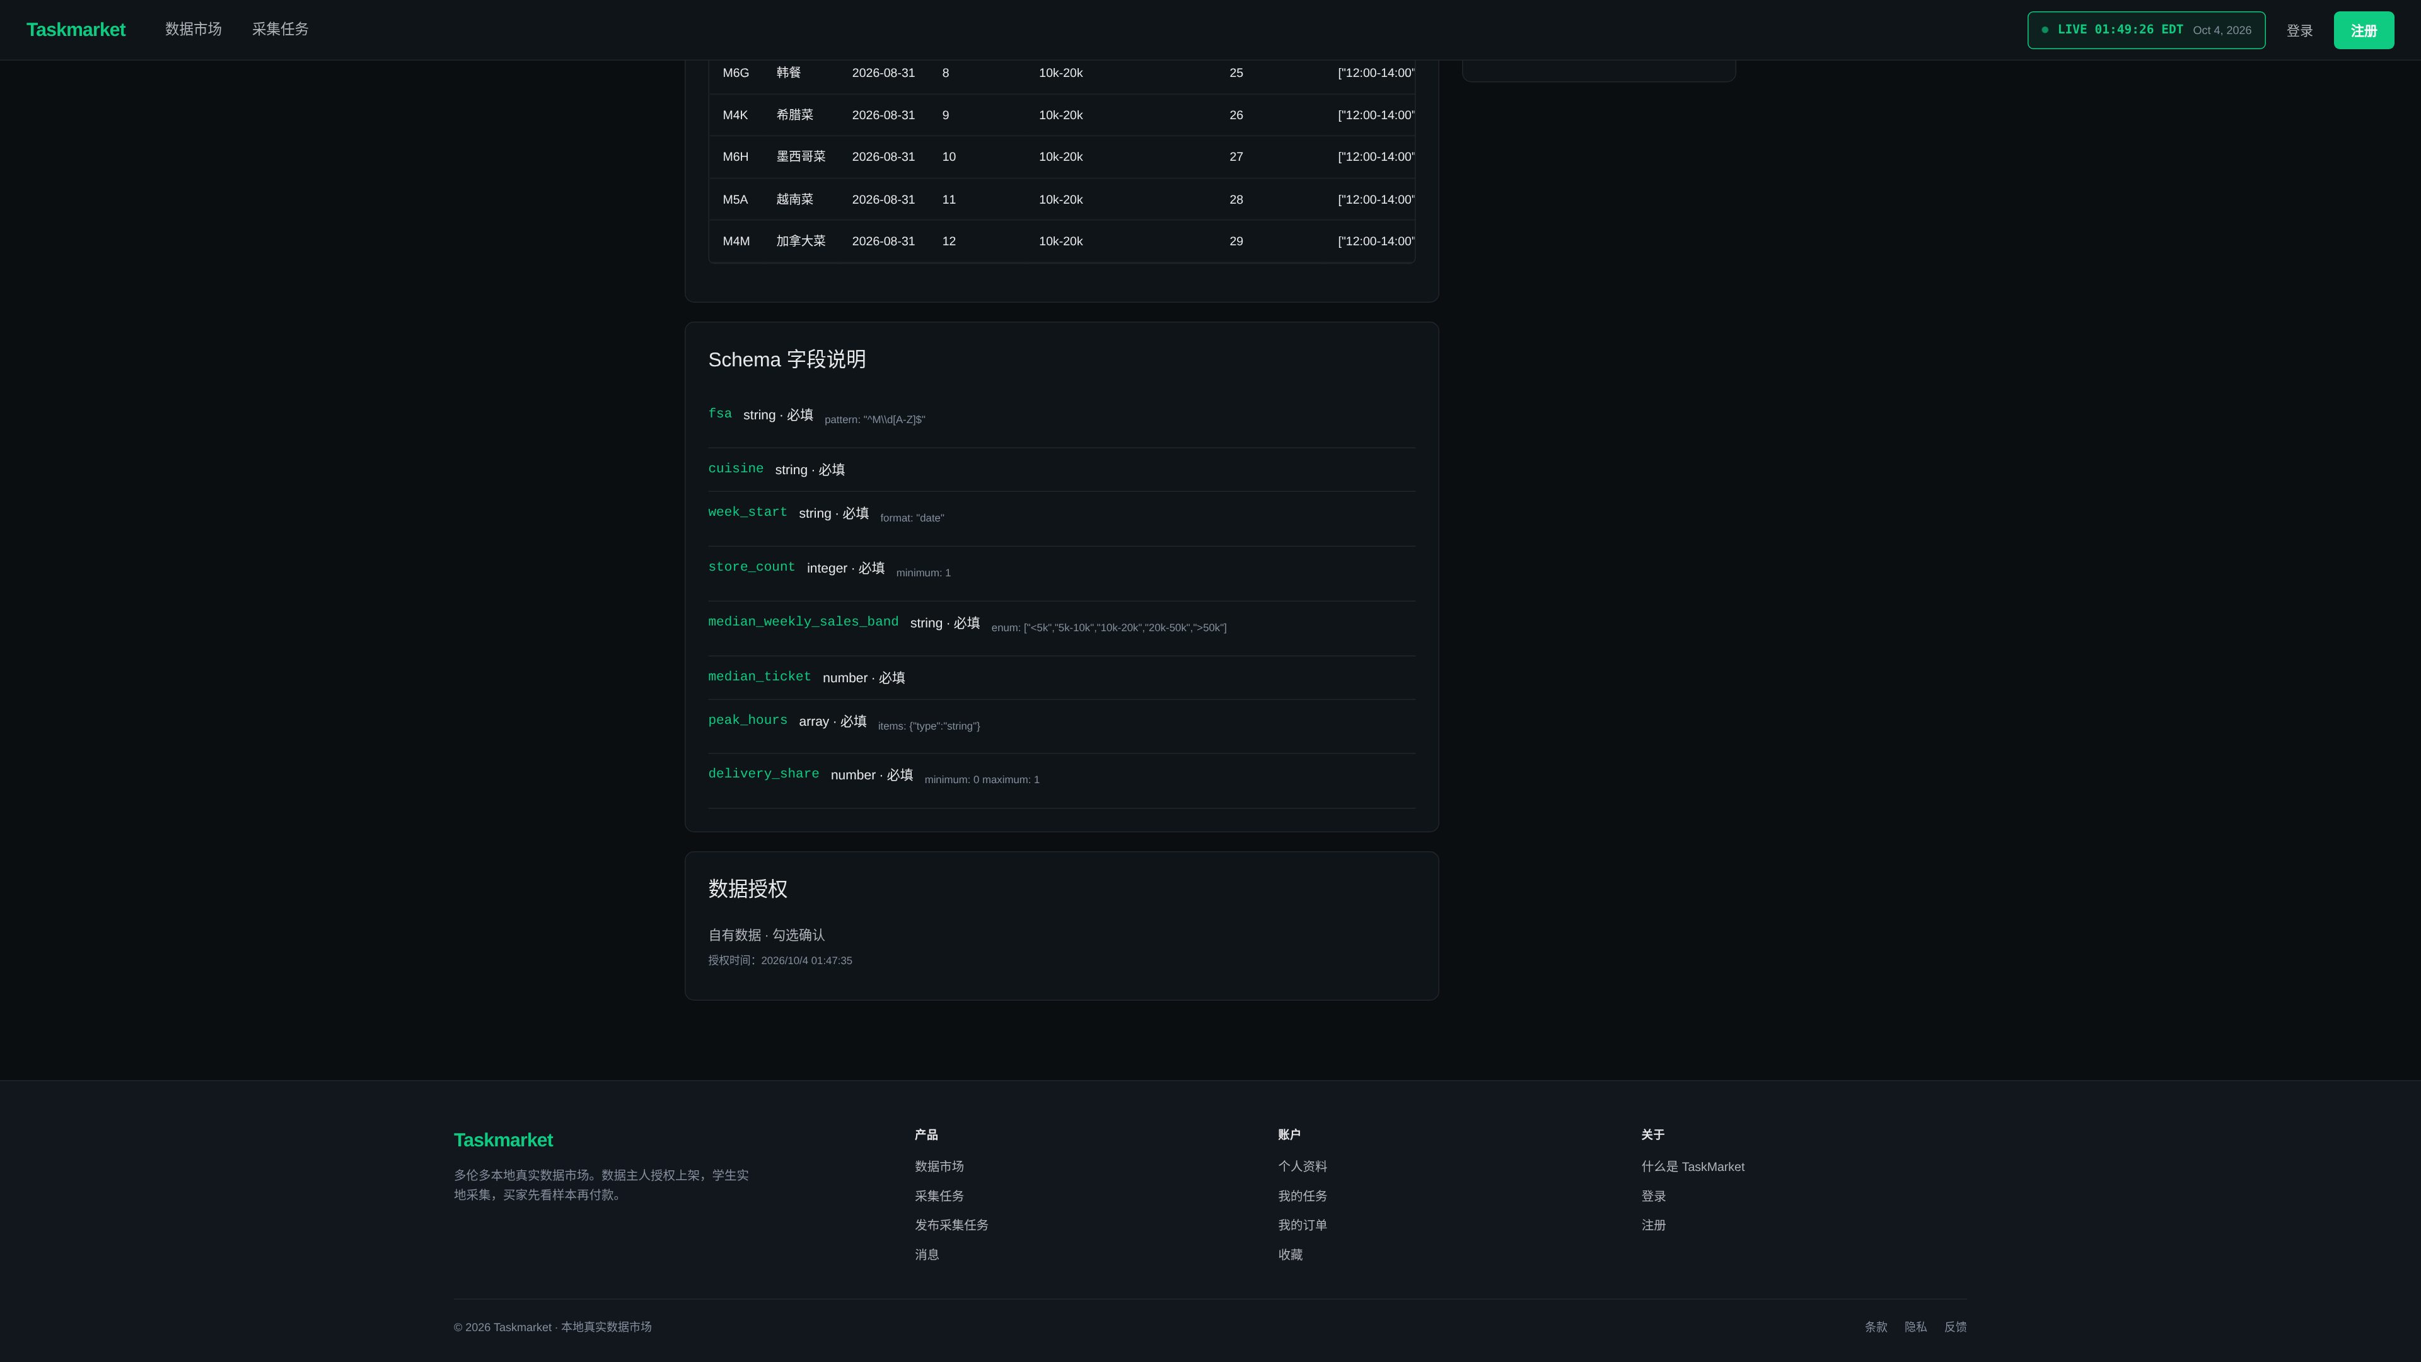The width and height of the screenshot is (2421, 1362).
Task: Open footer 发布采集任务 link
Action: [951, 1225]
